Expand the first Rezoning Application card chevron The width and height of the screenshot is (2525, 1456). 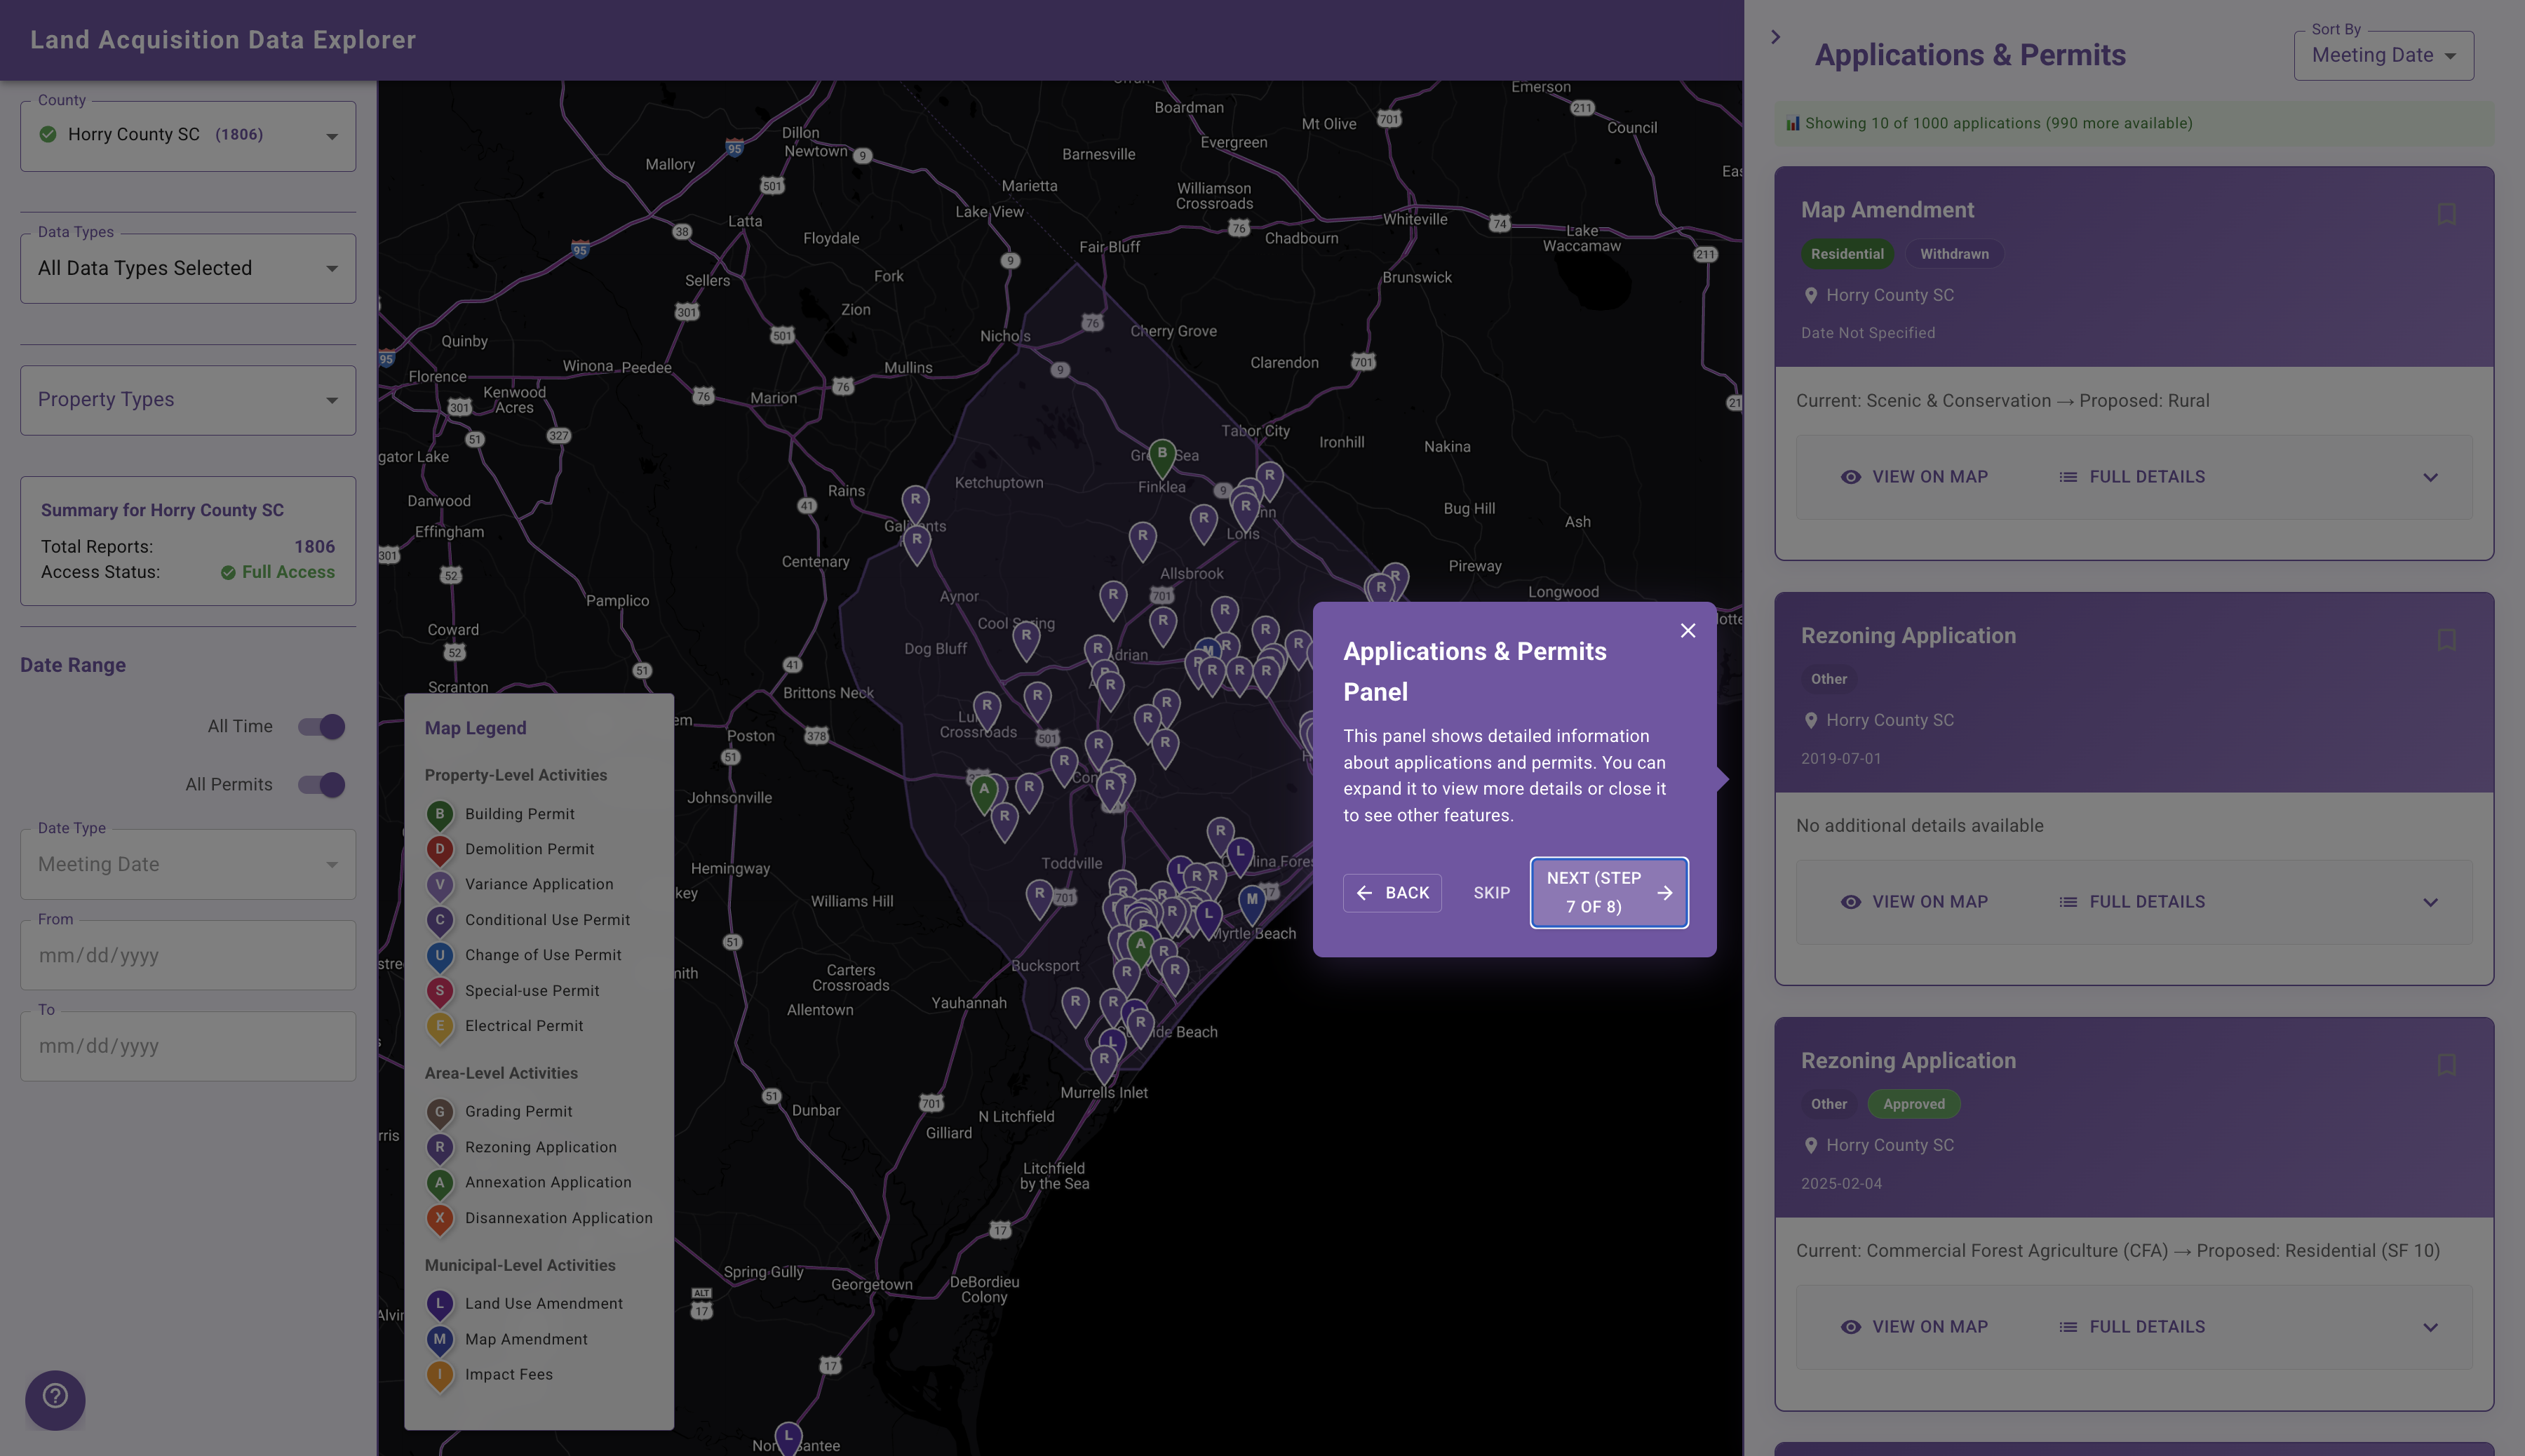[x=2432, y=901]
